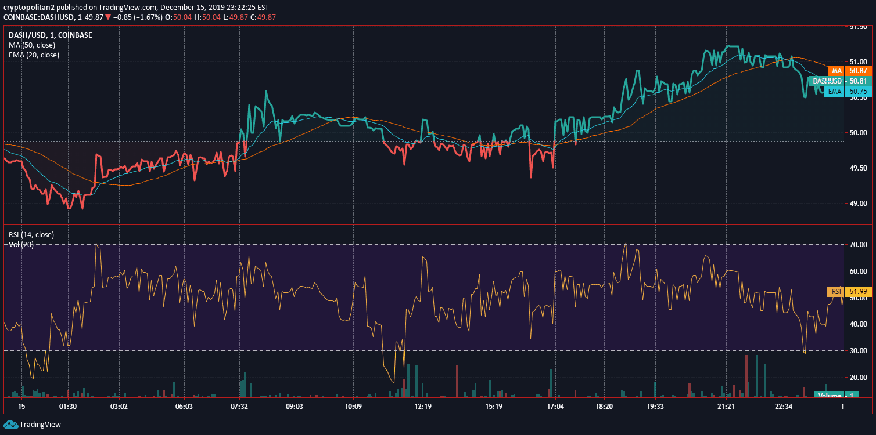The image size is (876, 435).
Task: Select the orange MA 50.87 price tag
Action: (849, 70)
